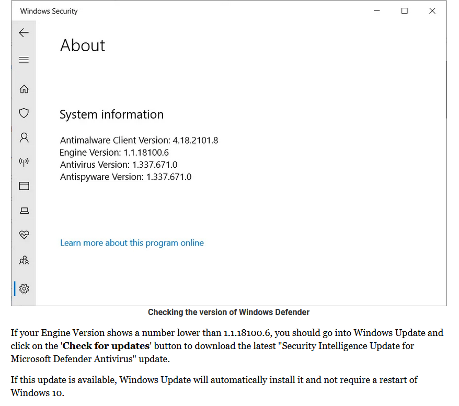Image resolution: width=459 pixels, height=406 pixels.
Task: Click 'Antivirus Version: 1.337.671.0' line
Action: coord(119,165)
